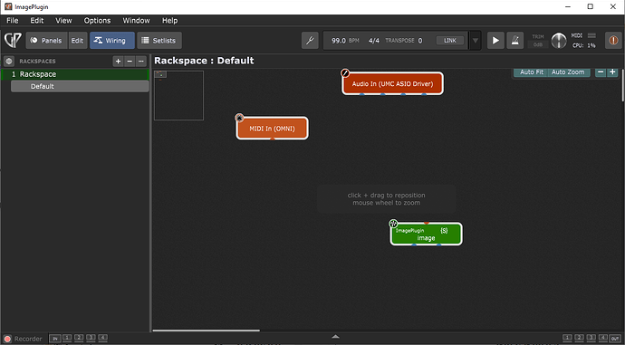Switch to the Panels view
The height and width of the screenshot is (345, 625).
coord(47,40)
